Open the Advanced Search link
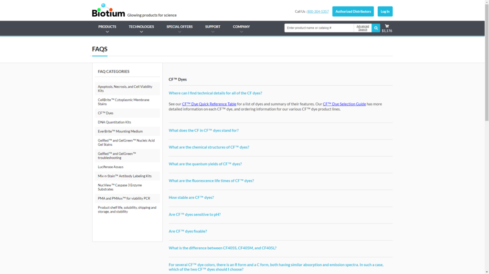Viewport: 489px width, 274px height. pyautogui.click(x=363, y=28)
